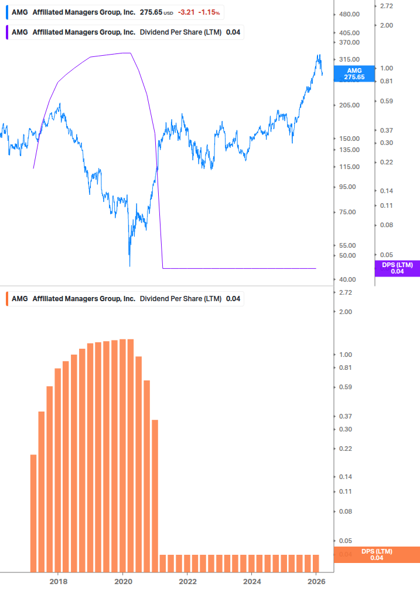This screenshot has height=590, width=420.
Task: Click the last orange bar near 2026
Action: click(316, 563)
